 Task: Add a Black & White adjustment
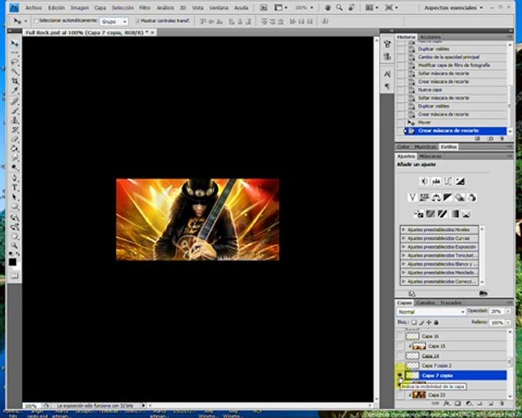pos(448,197)
